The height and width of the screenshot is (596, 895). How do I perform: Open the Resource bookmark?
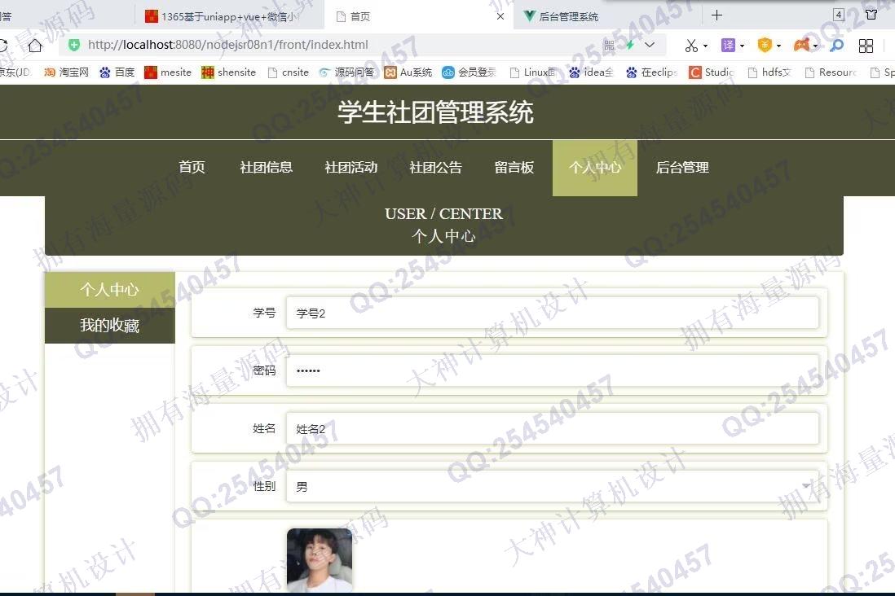[831, 72]
